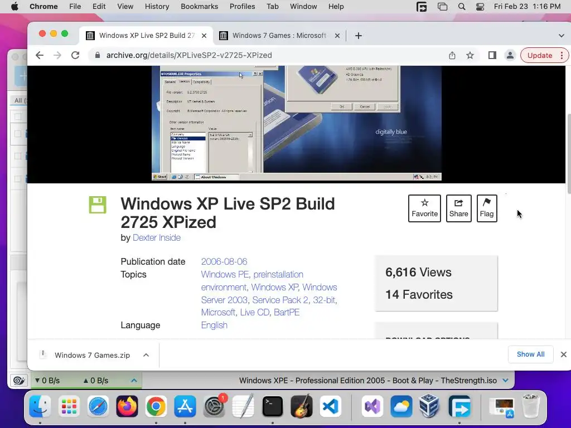Open the Chrome profile icon
571x428 pixels.
click(510, 55)
